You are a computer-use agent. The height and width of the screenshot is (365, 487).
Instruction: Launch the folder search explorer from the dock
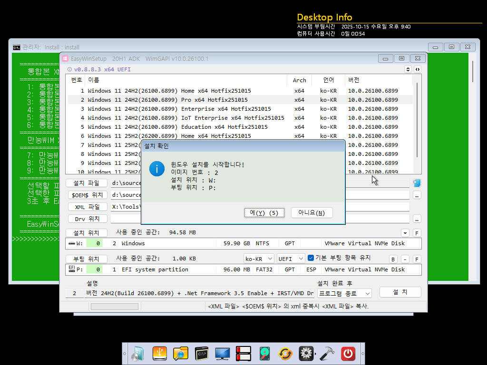tap(181, 354)
